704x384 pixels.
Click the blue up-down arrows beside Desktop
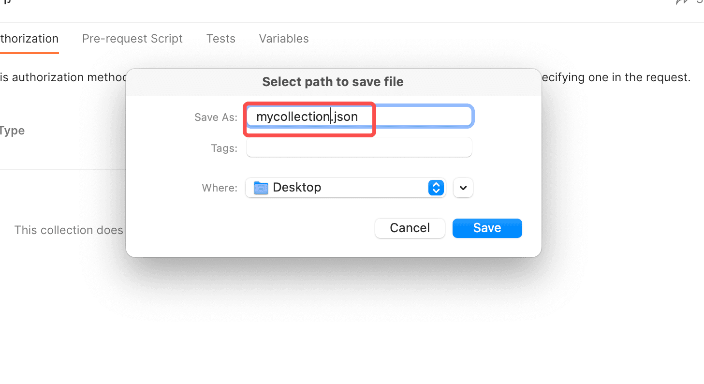click(x=436, y=188)
